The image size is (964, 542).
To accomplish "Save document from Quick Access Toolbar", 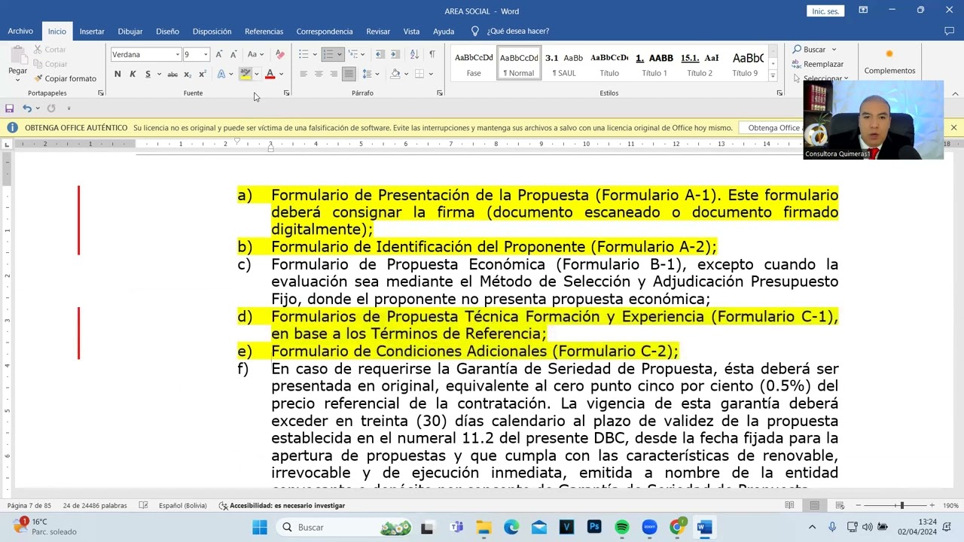I will pos(9,108).
